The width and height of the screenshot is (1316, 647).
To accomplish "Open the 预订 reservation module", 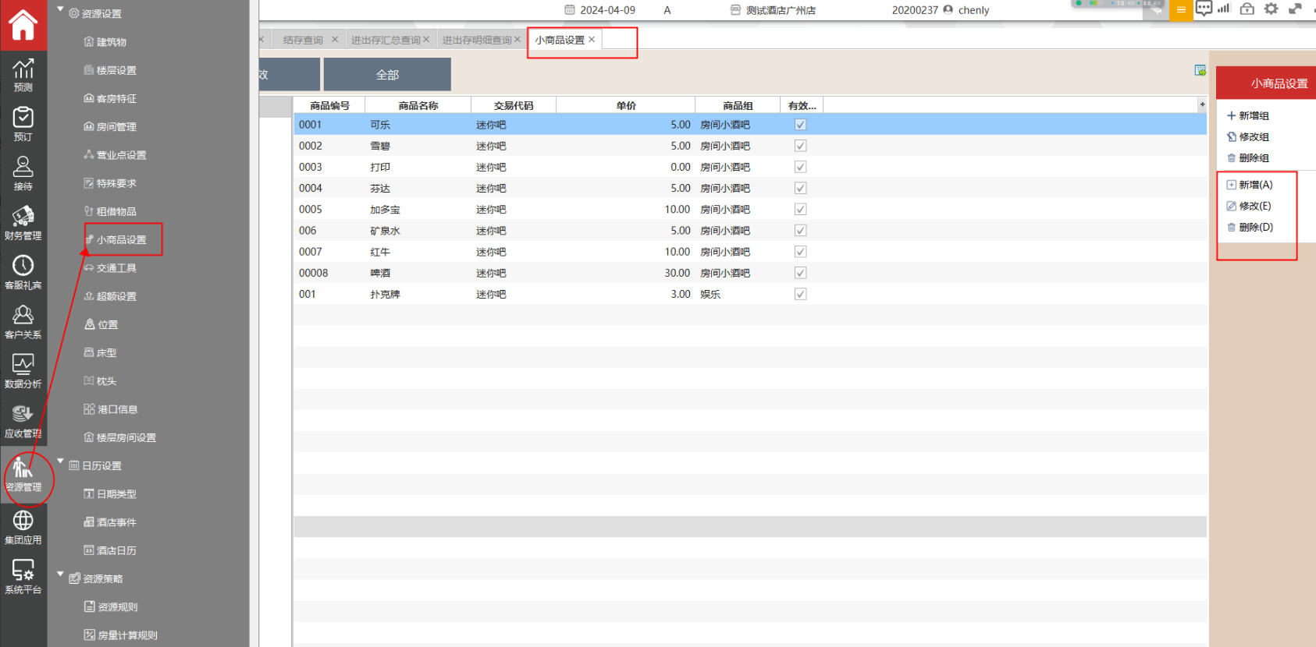I will (23, 124).
